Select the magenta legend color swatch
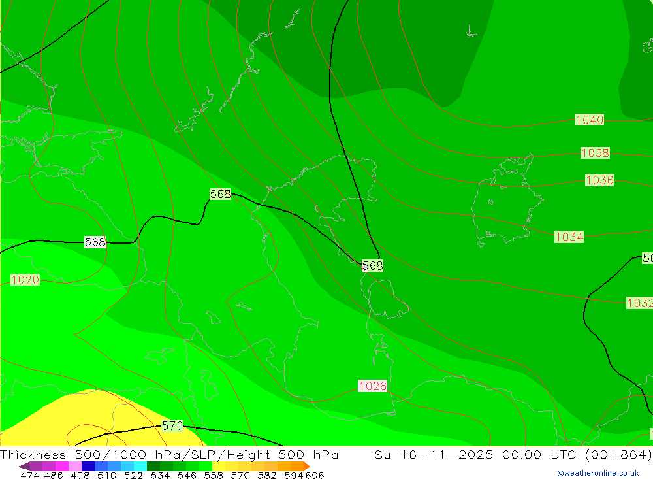This screenshot has width=653, height=479. point(62,466)
